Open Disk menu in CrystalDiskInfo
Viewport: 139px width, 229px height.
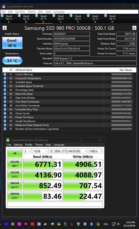[x=41, y=12]
